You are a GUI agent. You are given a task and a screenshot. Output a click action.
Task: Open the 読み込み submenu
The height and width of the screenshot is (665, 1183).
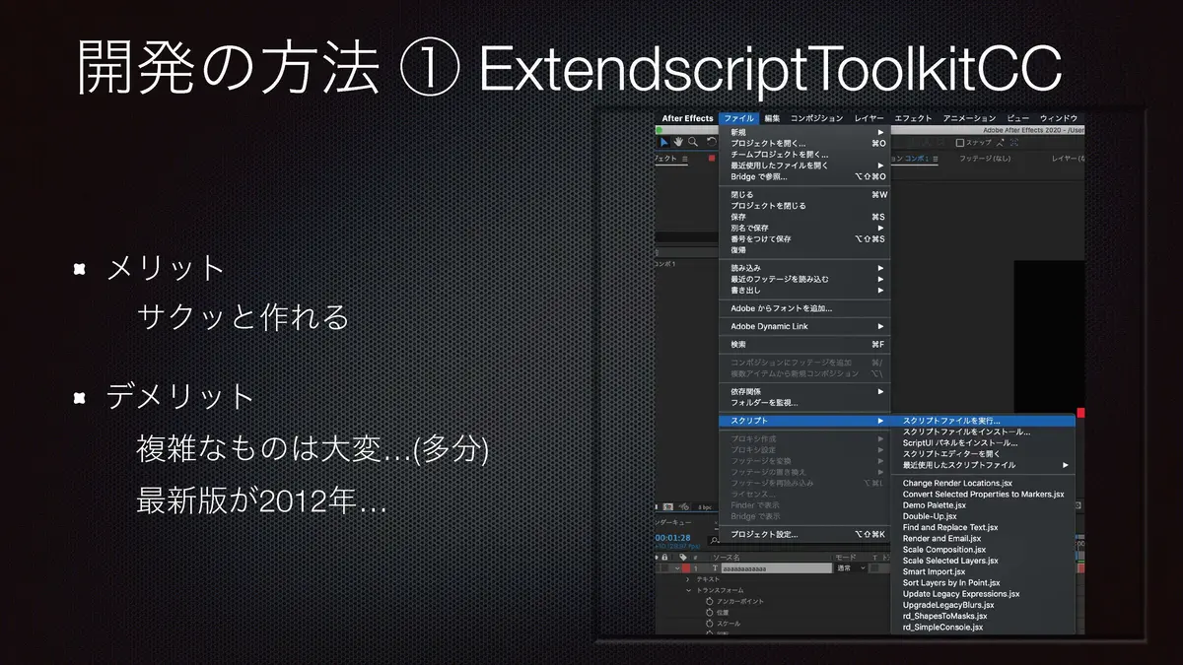(x=803, y=268)
